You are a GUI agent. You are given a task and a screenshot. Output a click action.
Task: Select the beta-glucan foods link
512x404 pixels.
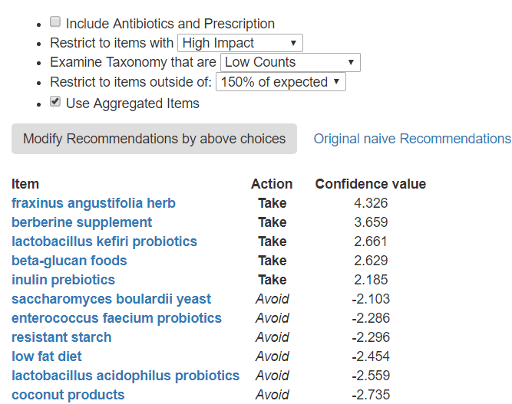pos(69,261)
